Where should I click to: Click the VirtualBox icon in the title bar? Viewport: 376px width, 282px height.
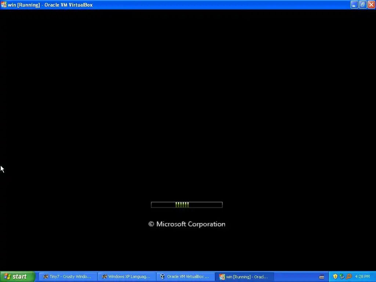pos(4,4)
